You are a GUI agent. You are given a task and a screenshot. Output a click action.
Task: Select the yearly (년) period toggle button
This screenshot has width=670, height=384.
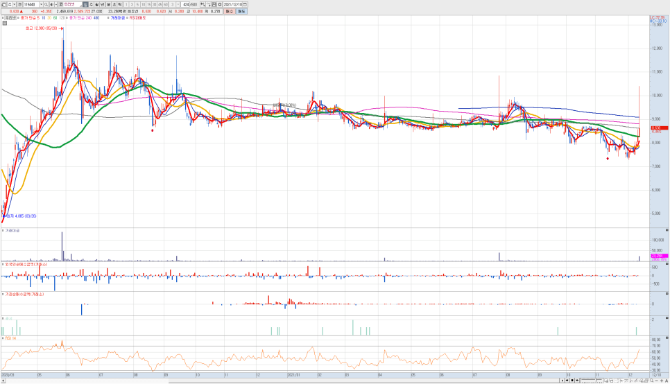tap(103, 4)
